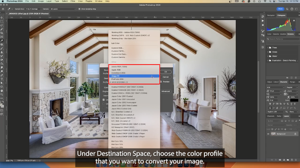Click Delete layer trash icon
Viewport: 300px width, 168px height.
coord(296,160)
